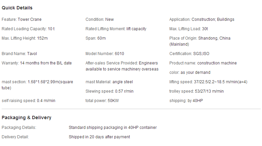
Task: Click the Condition: New entry
Action: 100,19
